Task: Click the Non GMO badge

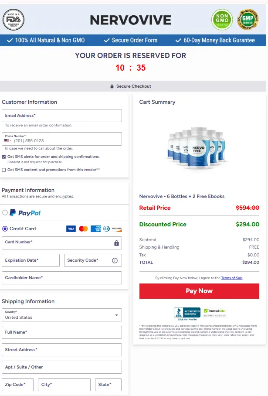Action: (222, 20)
